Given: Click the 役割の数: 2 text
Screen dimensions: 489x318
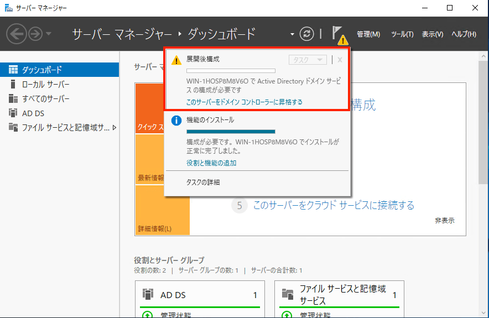Looking at the screenshot, I should click(150, 270).
